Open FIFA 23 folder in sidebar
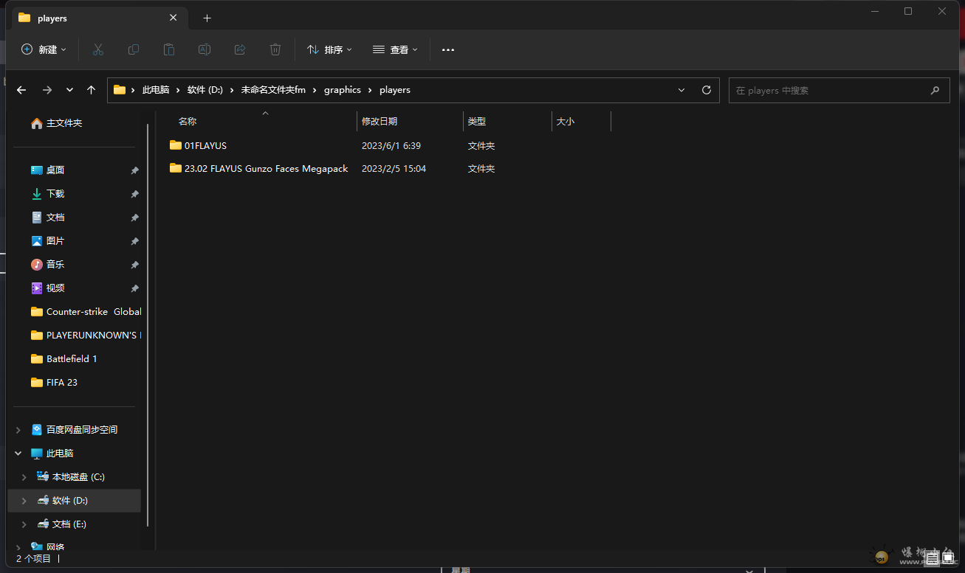This screenshot has width=965, height=573. pos(54,383)
